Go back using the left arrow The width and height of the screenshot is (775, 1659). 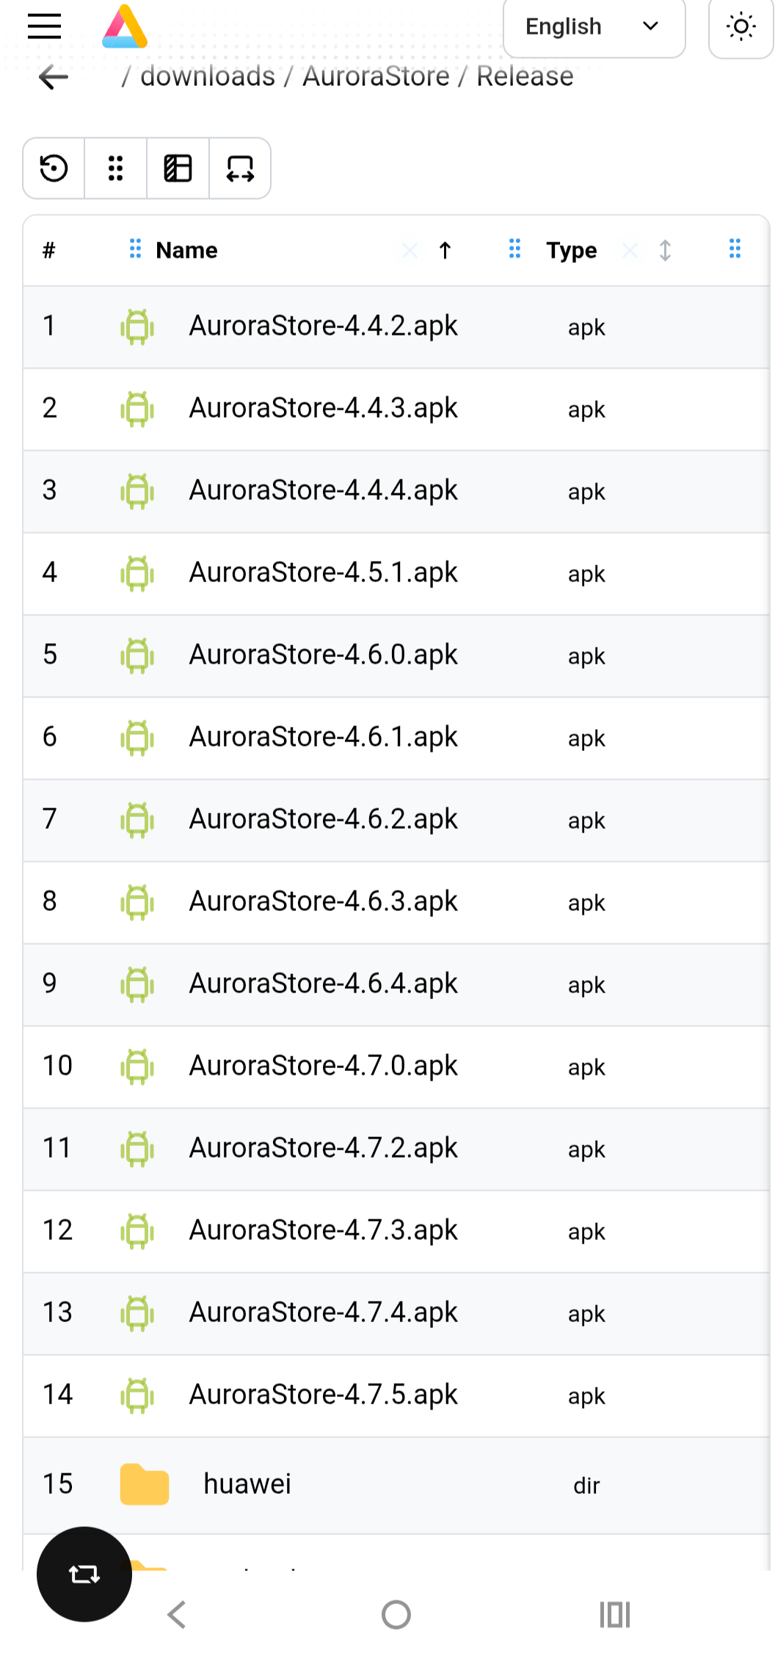pos(54,76)
